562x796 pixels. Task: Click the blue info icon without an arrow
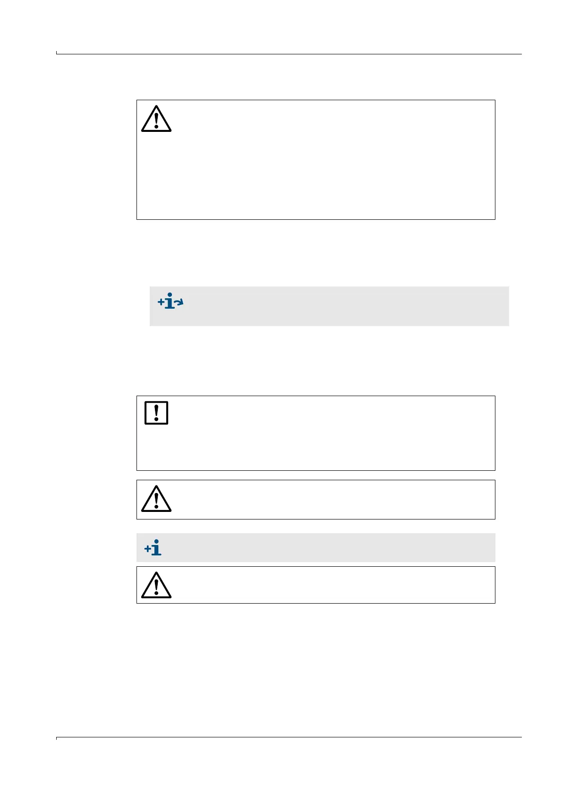point(153,547)
